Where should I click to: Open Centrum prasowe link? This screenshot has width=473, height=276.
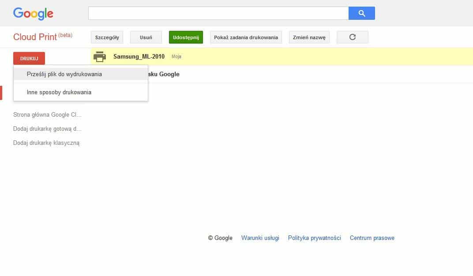pos(372,238)
